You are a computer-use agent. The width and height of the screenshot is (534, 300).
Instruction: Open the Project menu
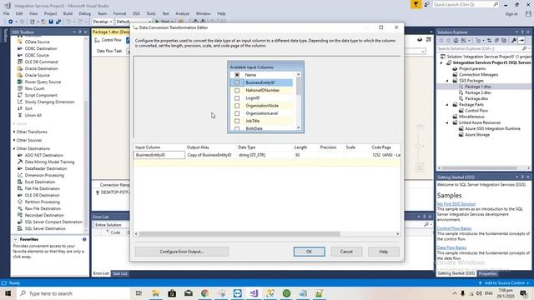50,13
